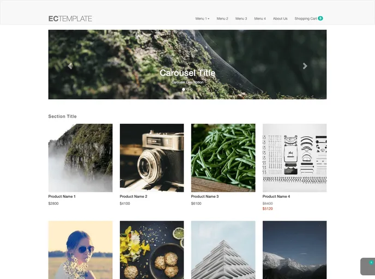Click the vintage camera product image
The height and width of the screenshot is (279, 375).
click(x=152, y=157)
